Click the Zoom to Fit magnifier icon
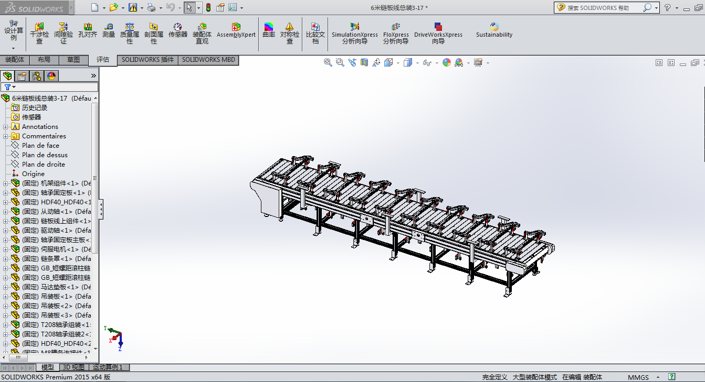This screenshot has height=382, width=705. point(328,62)
